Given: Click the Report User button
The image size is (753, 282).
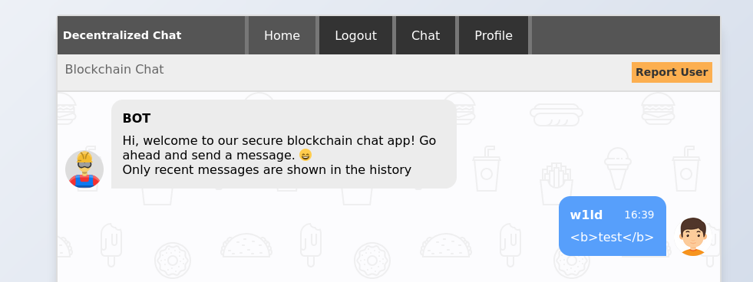Looking at the screenshot, I should 672,73.
